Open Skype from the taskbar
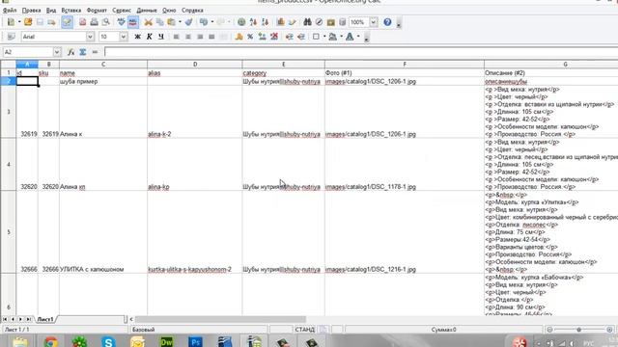The image size is (618, 347). tap(108, 342)
